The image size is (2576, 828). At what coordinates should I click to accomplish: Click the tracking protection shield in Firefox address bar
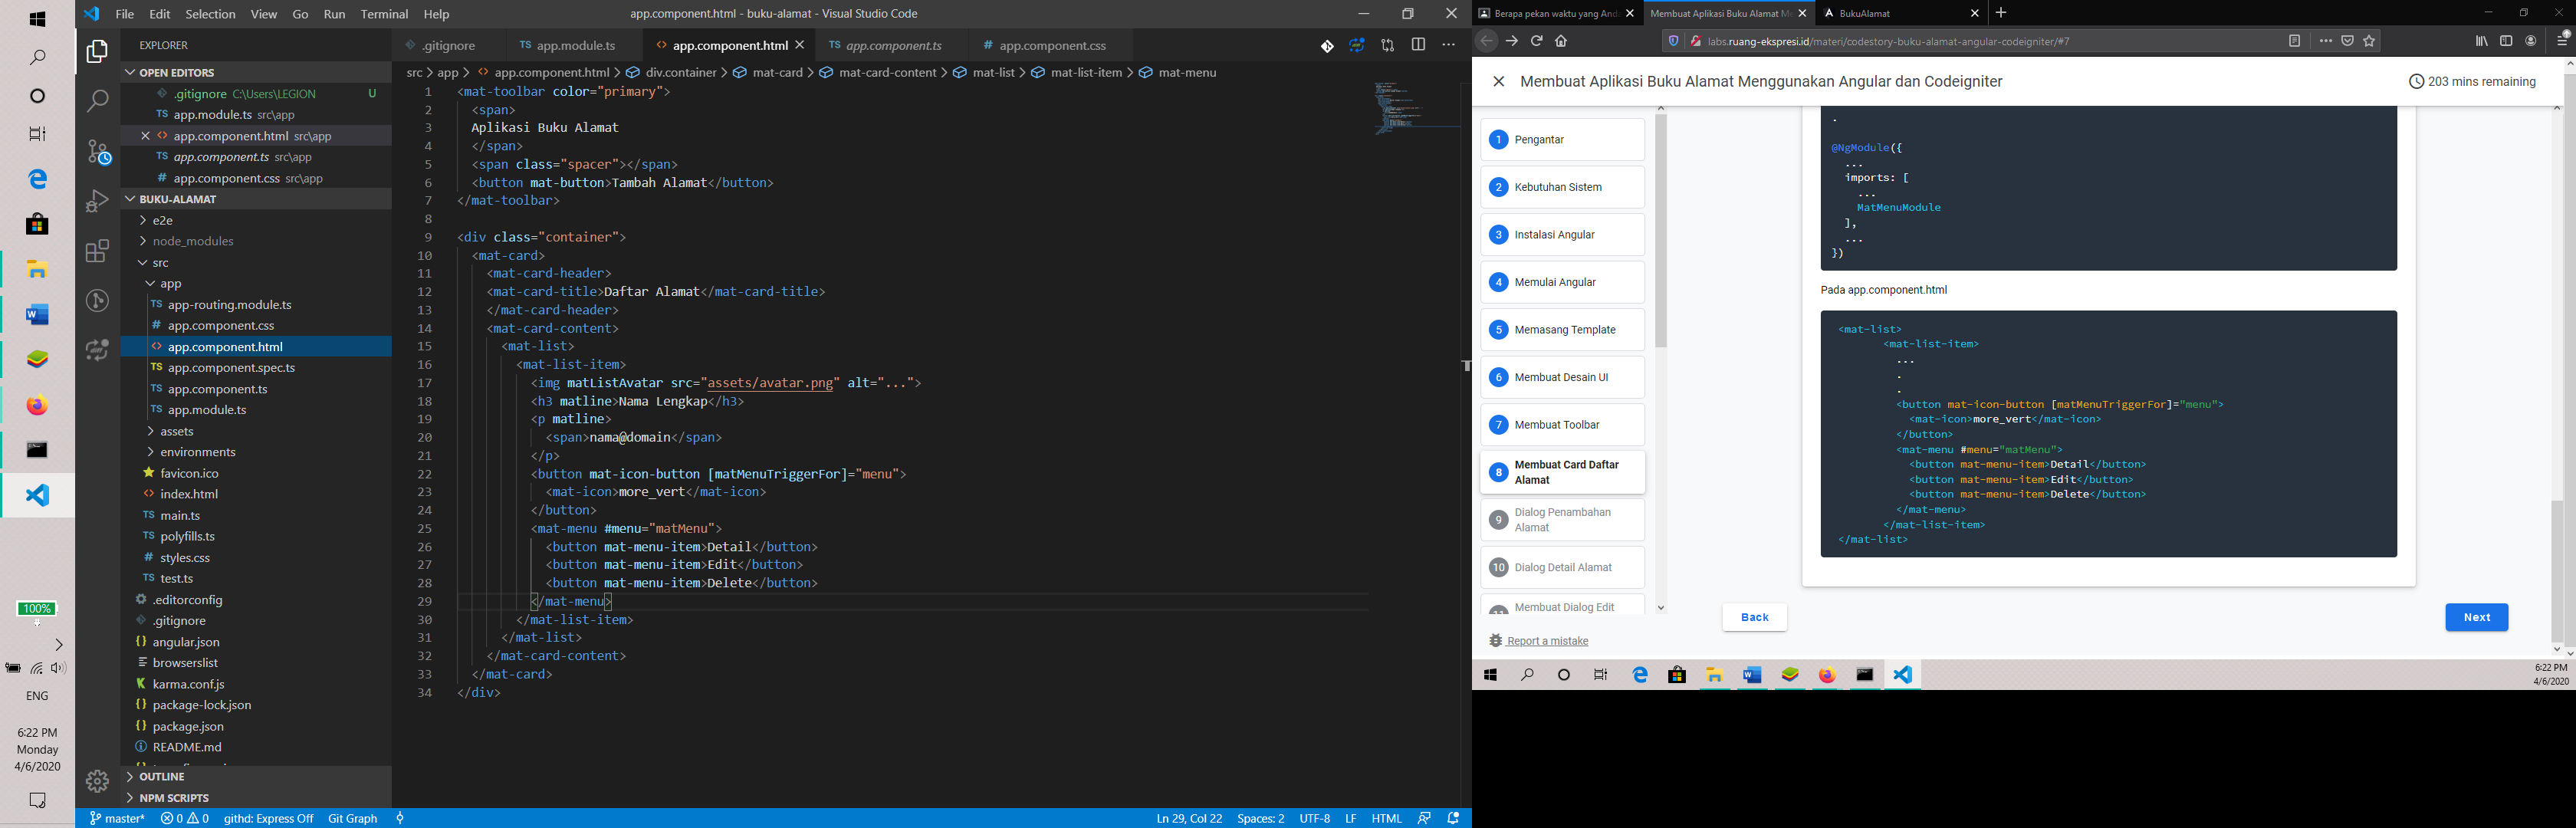click(1673, 41)
